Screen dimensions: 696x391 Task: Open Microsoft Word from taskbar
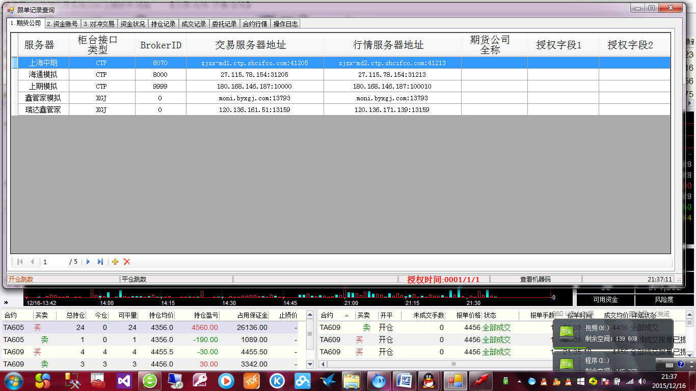click(405, 380)
